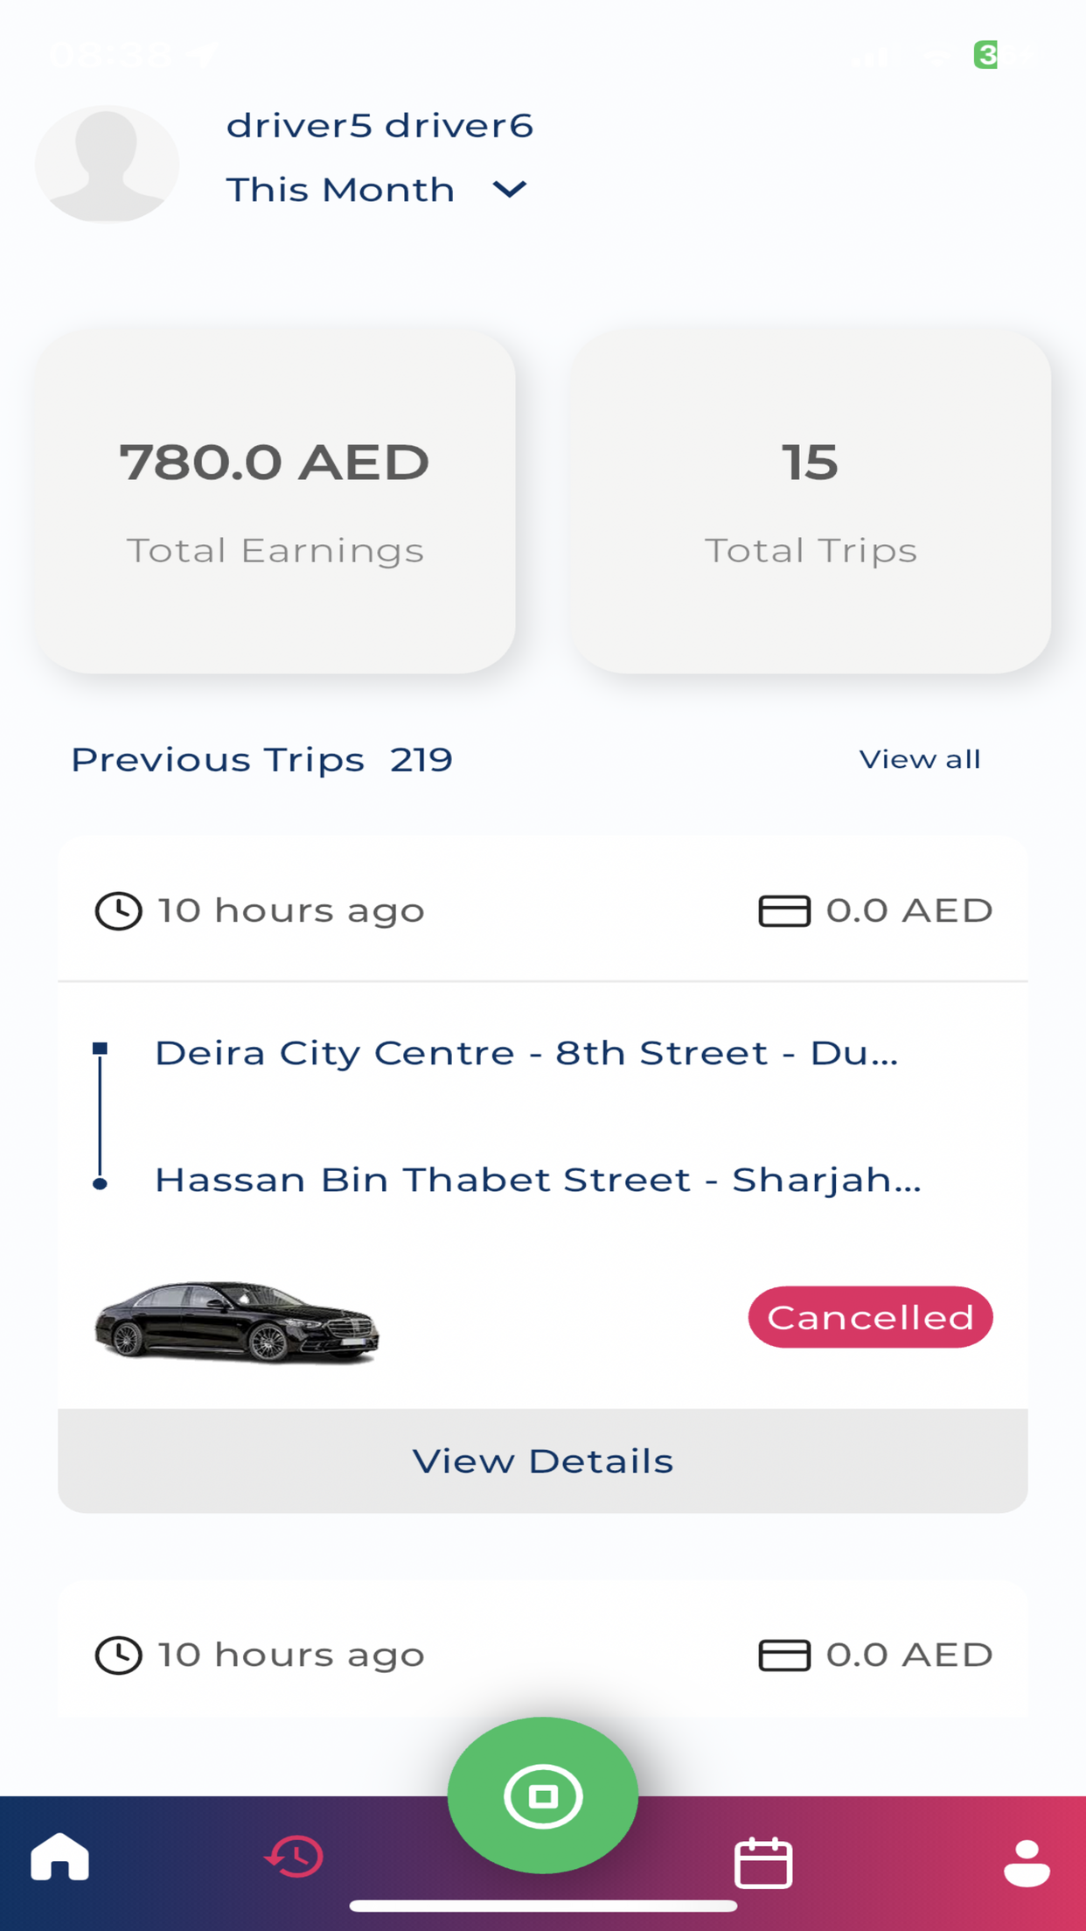Tap the black sedan car image
This screenshot has height=1931, width=1086.
tap(237, 1321)
